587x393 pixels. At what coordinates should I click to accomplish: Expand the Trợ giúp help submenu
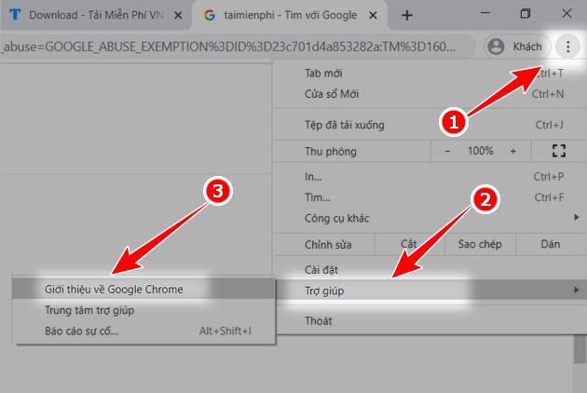(430, 291)
